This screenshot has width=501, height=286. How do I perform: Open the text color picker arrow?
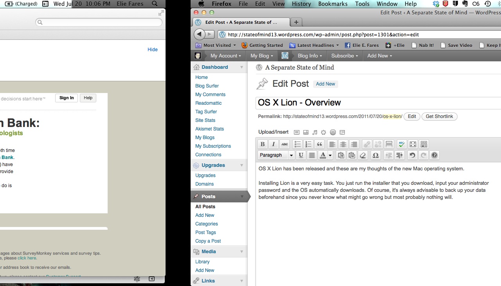330,156
